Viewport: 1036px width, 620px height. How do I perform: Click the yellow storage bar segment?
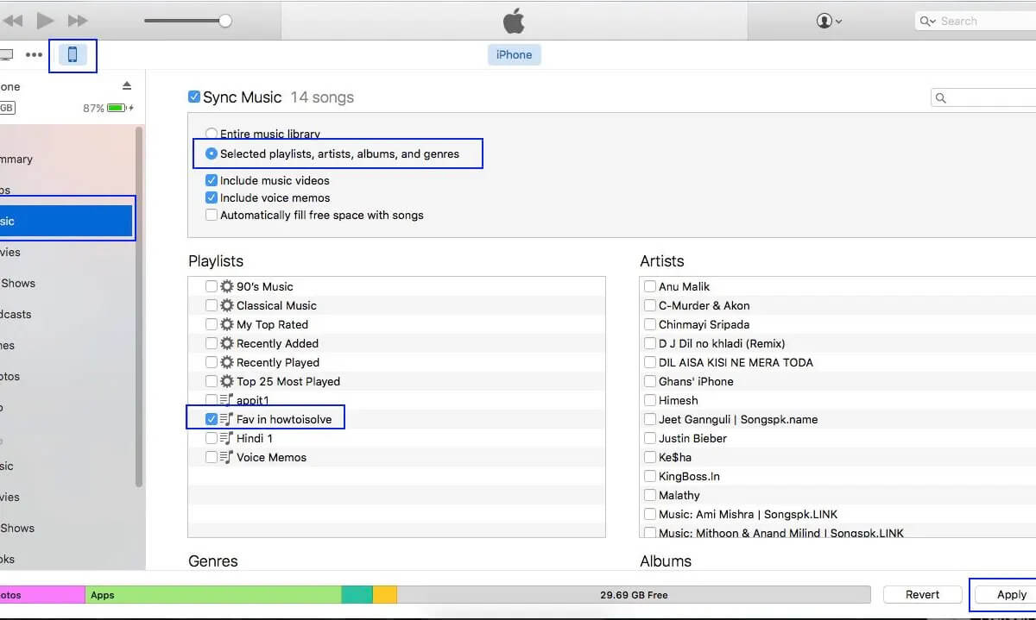[x=385, y=594]
